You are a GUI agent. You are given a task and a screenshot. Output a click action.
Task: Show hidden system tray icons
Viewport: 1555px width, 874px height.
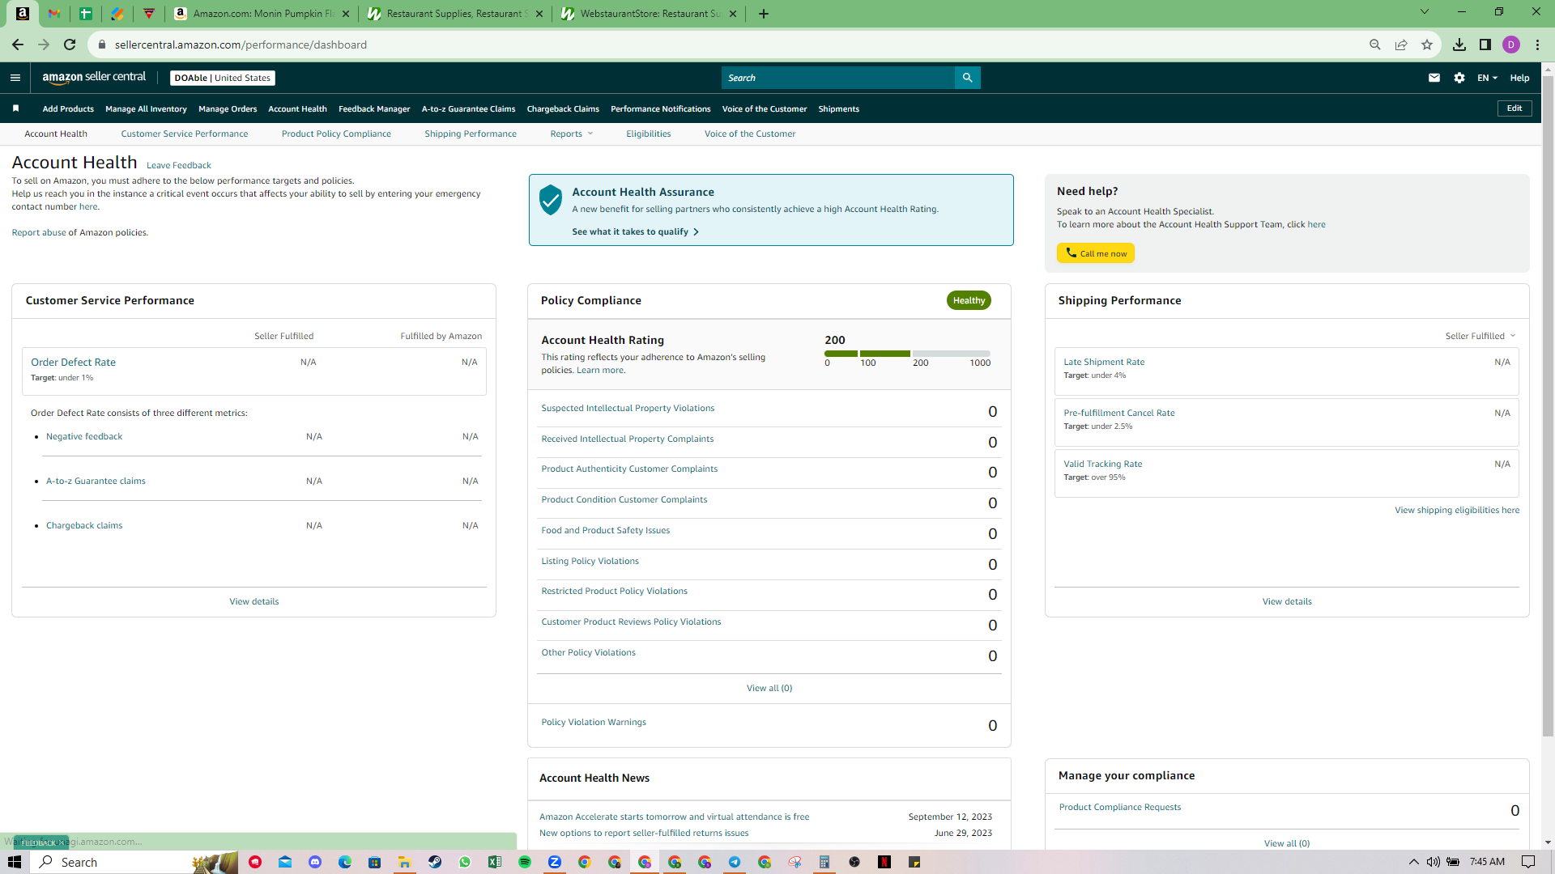[1414, 862]
